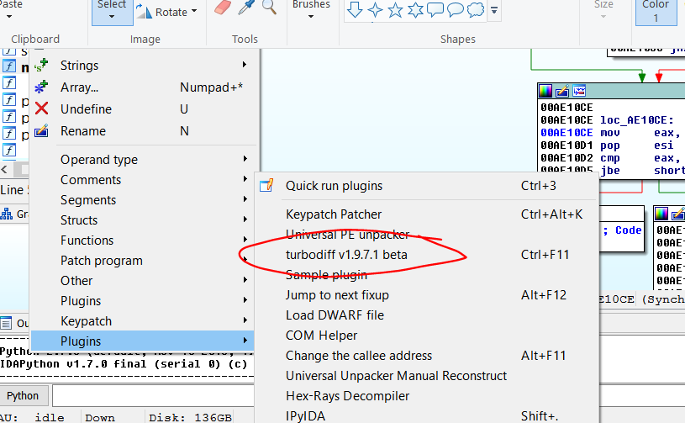This screenshot has height=423, width=685.
Task: Select the five-point star shape
Action: tap(395, 10)
